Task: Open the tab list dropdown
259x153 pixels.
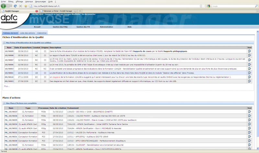Action: point(258,11)
